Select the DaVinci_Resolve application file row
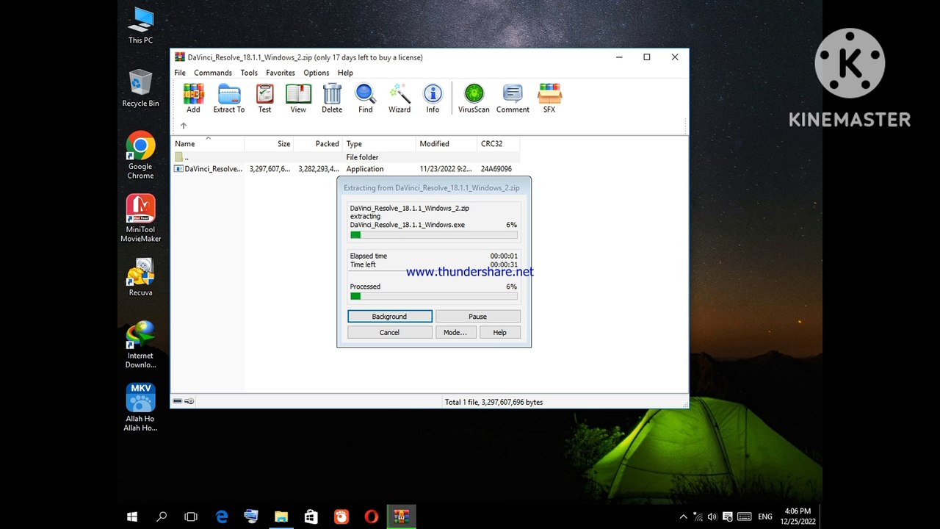Image resolution: width=940 pixels, height=529 pixels. (346, 169)
